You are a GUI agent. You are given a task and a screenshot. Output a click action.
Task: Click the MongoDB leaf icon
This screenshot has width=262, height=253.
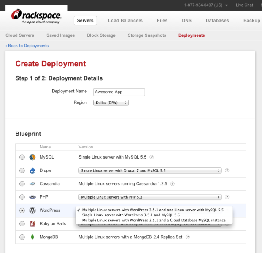(x=32, y=237)
